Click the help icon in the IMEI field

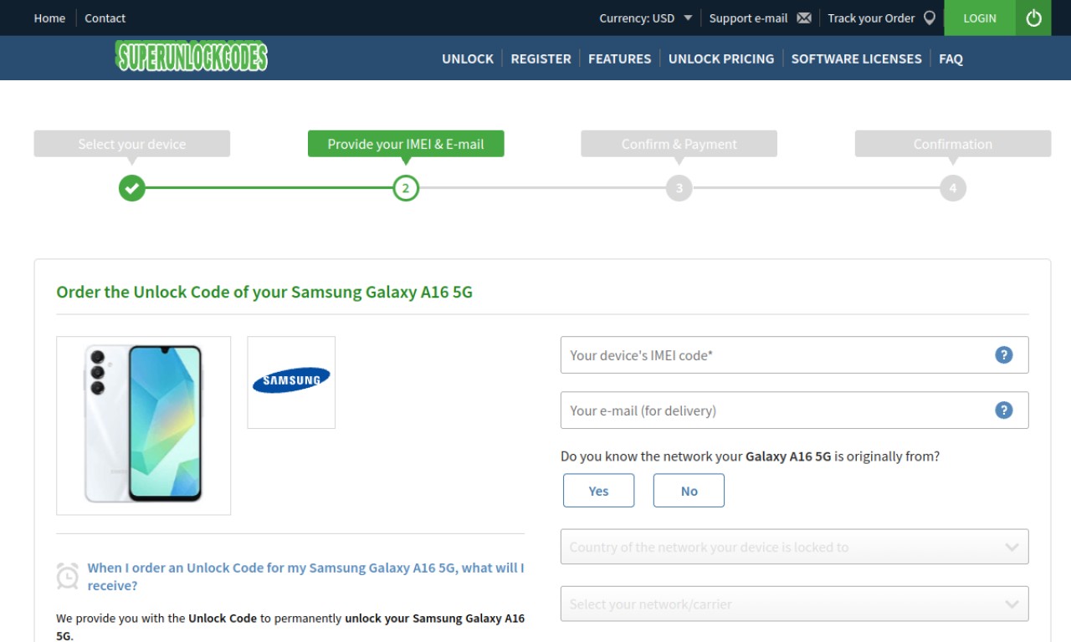tap(1004, 354)
